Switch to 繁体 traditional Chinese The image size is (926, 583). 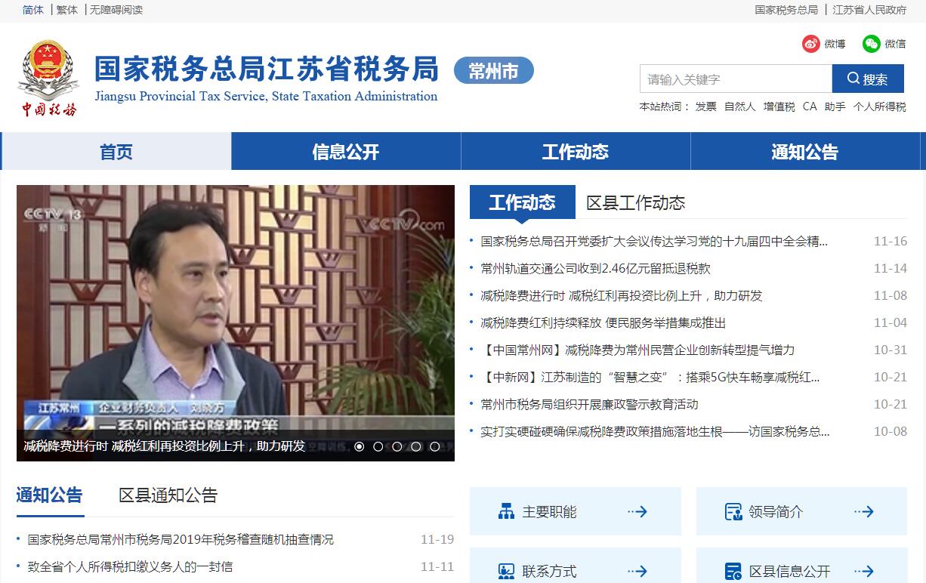click(x=67, y=10)
